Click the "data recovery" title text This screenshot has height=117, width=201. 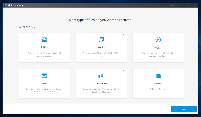point(16,5)
